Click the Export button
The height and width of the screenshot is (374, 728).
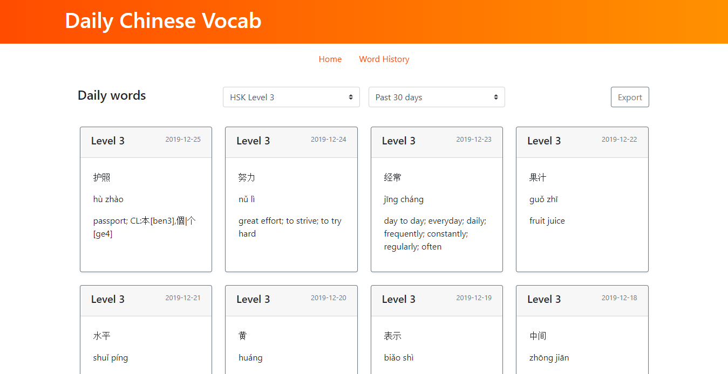click(630, 97)
